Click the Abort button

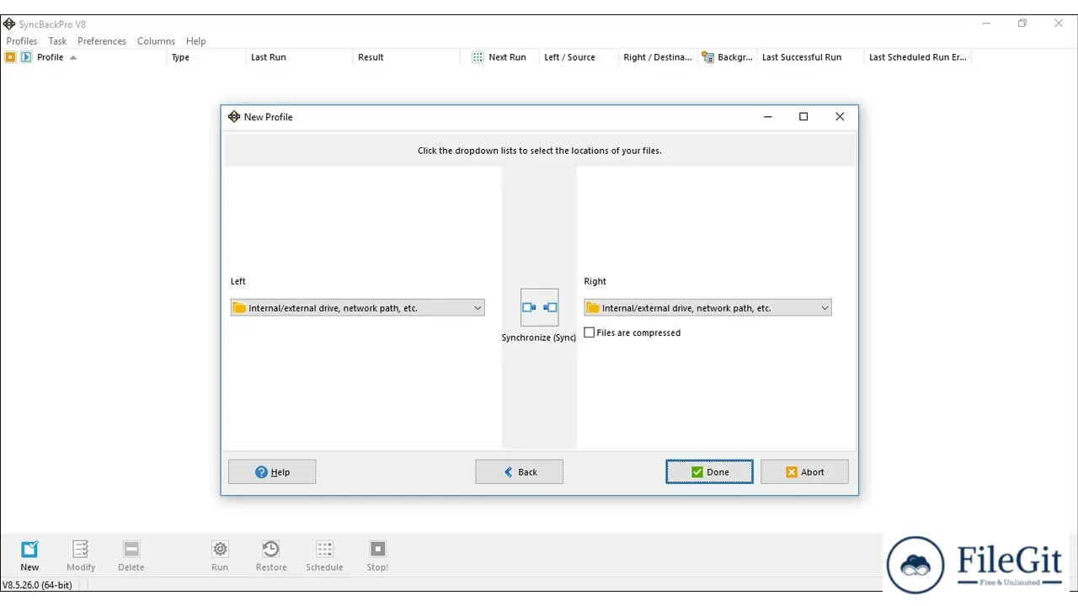(x=804, y=472)
